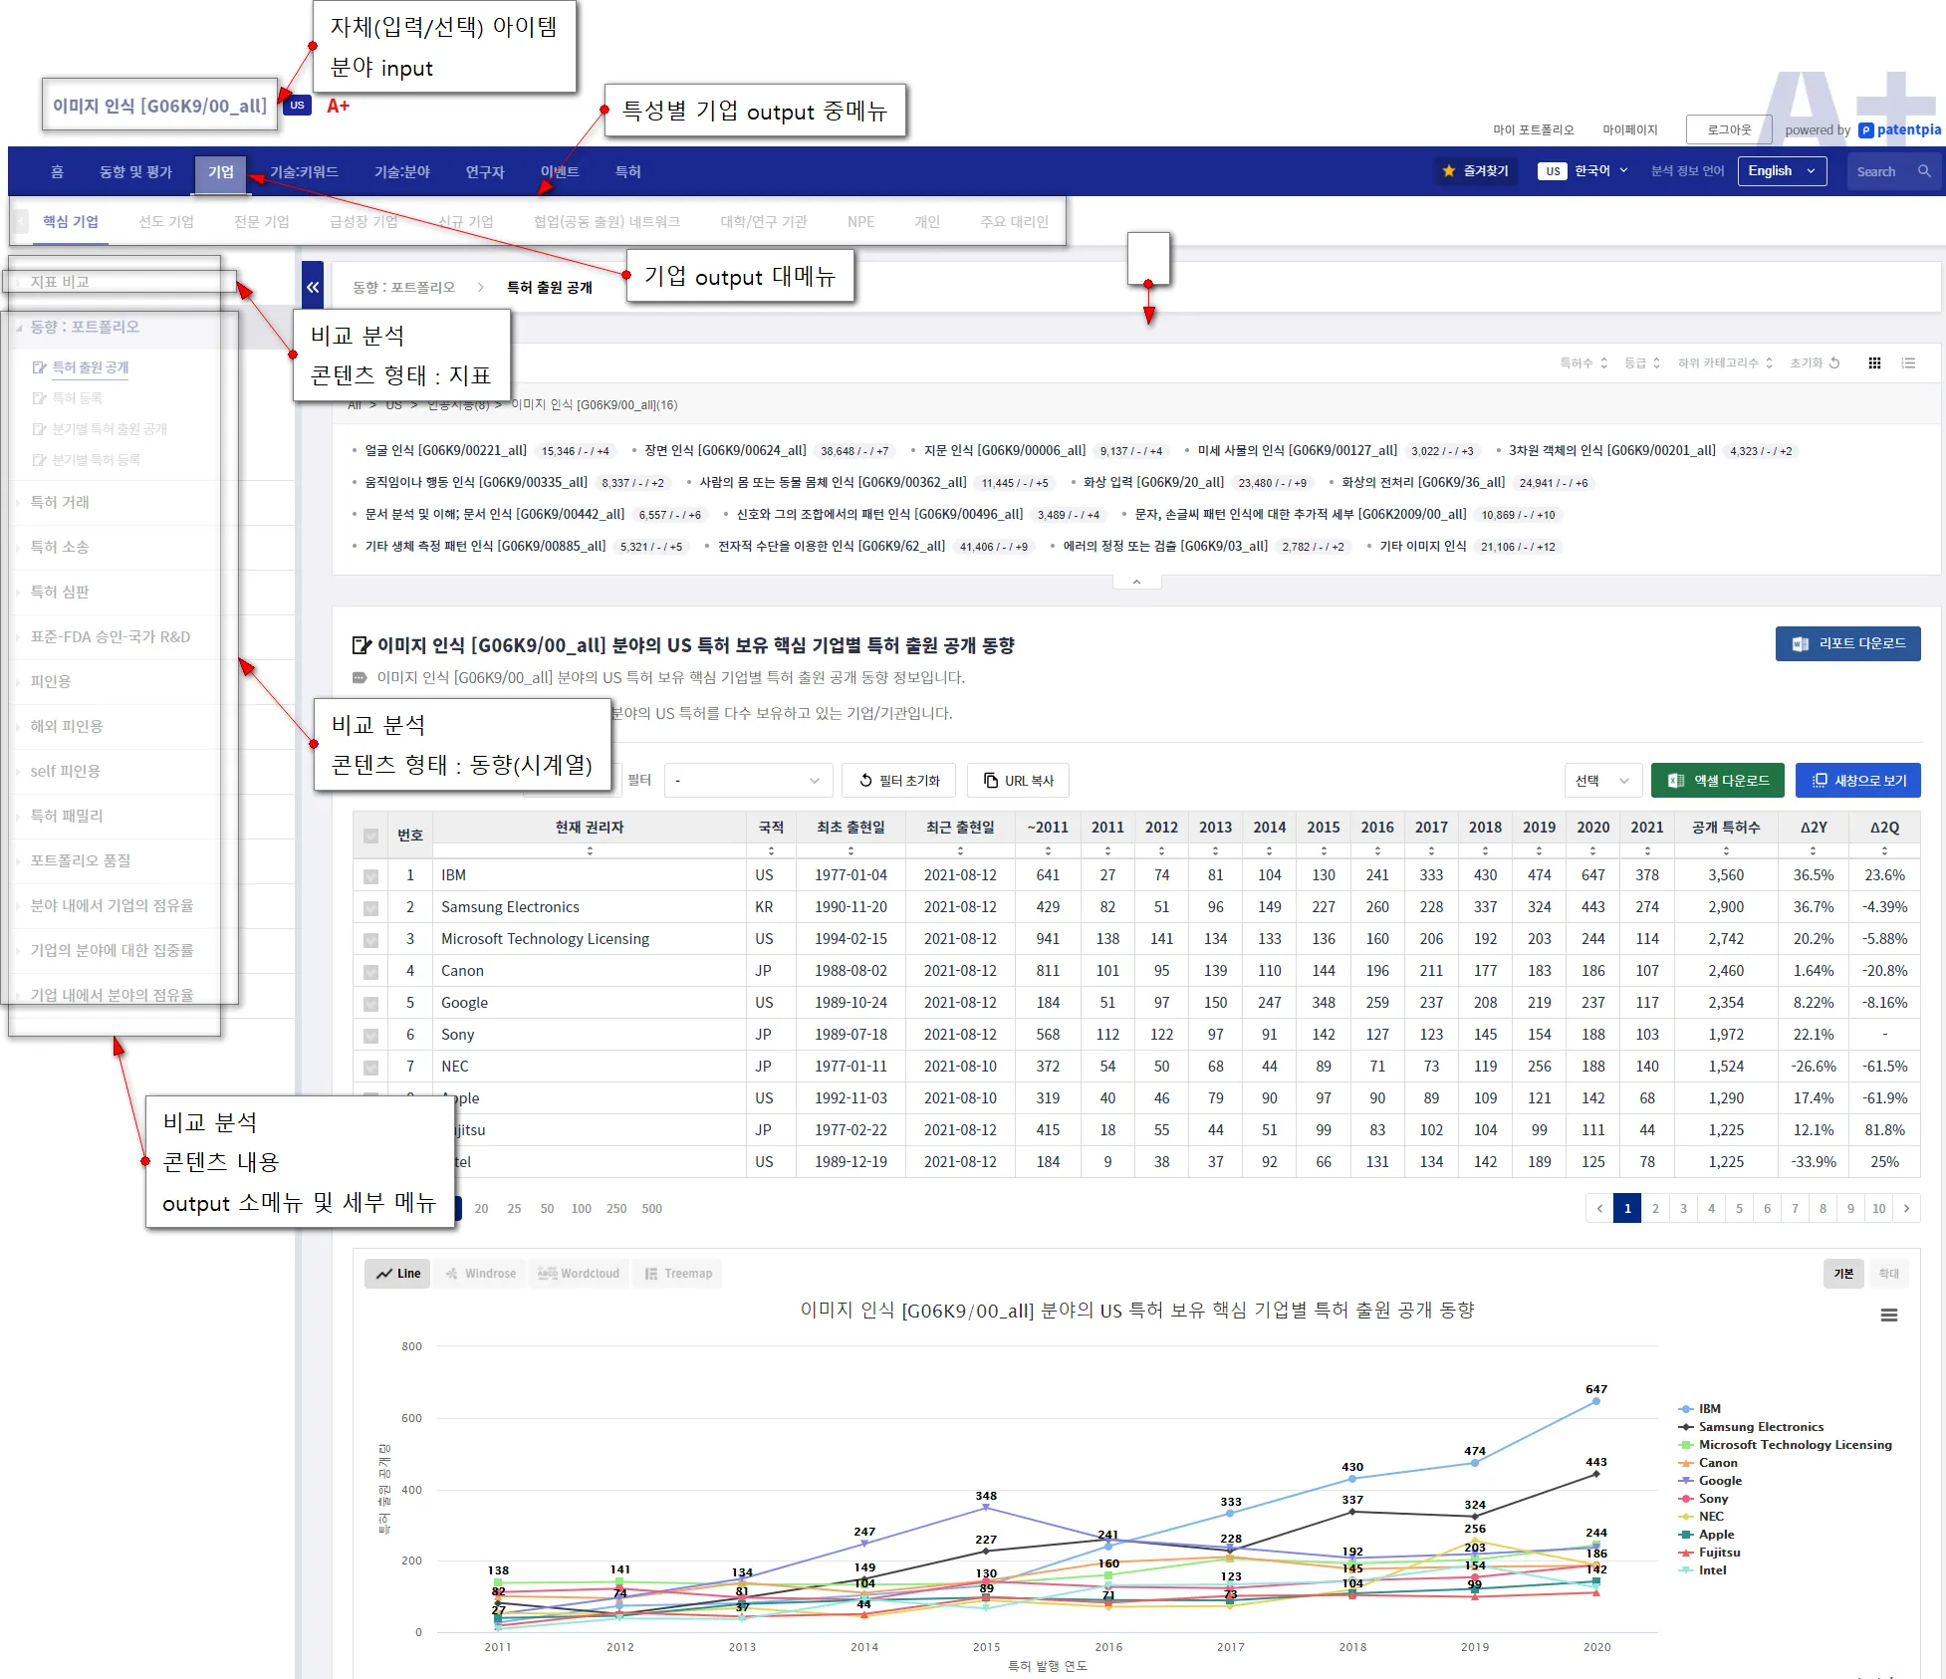The width and height of the screenshot is (1946, 1679).
Task: Click 엑셀 다운로드 button
Action: (1718, 781)
